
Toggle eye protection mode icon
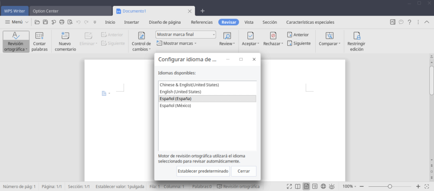point(332,186)
